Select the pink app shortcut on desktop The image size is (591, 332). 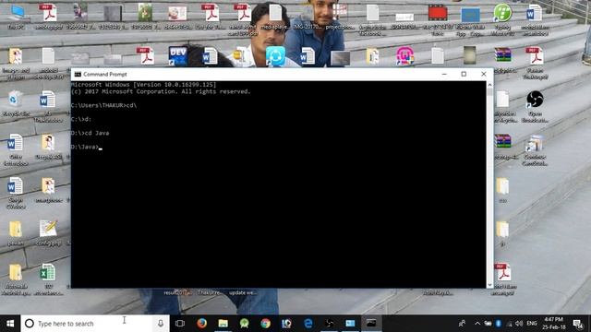point(404,56)
